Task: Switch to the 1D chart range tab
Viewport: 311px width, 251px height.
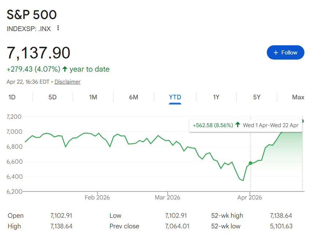Action: pyautogui.click(x=11, y=97)
